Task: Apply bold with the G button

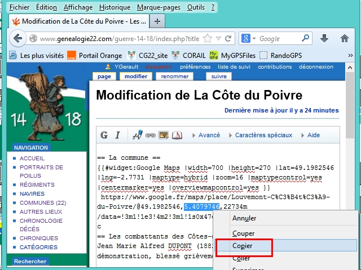Action: (104, 135)
